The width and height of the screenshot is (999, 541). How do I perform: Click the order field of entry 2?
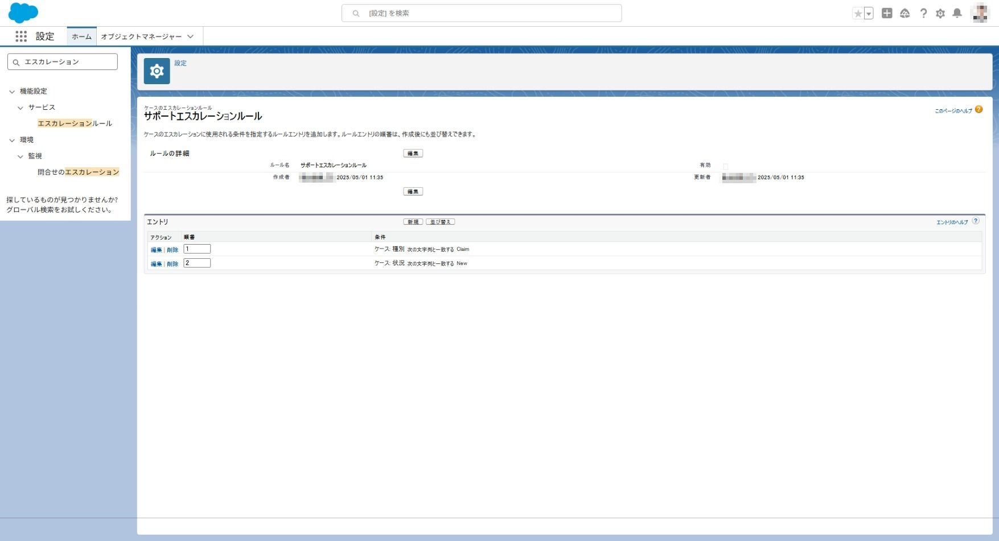[x=197, y=263]
